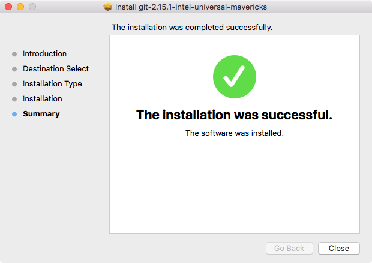This screenshot has width=372, height=263.
Task: Click the "installation was completed successfully" header
Action: 192,27
